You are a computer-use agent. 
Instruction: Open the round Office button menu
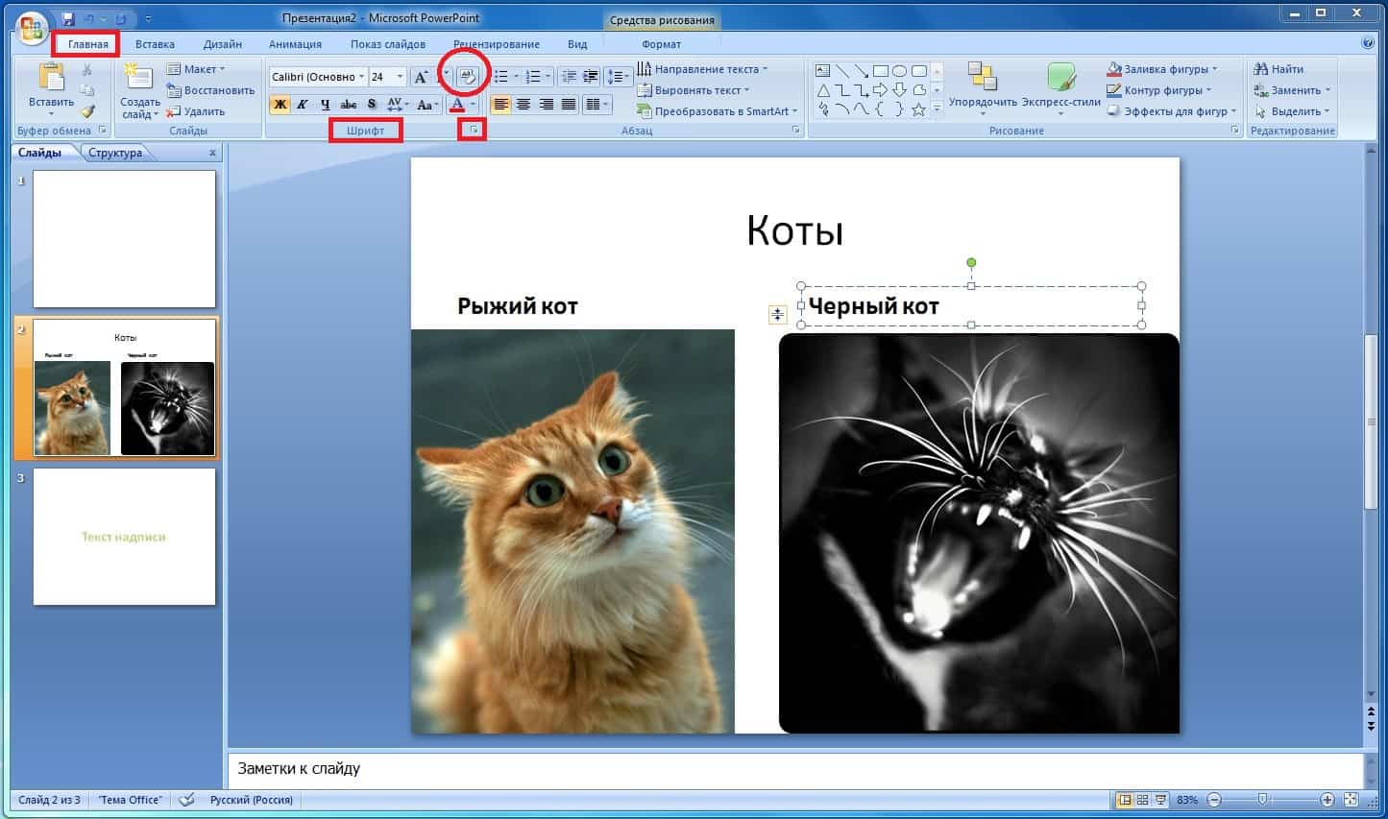32,26
